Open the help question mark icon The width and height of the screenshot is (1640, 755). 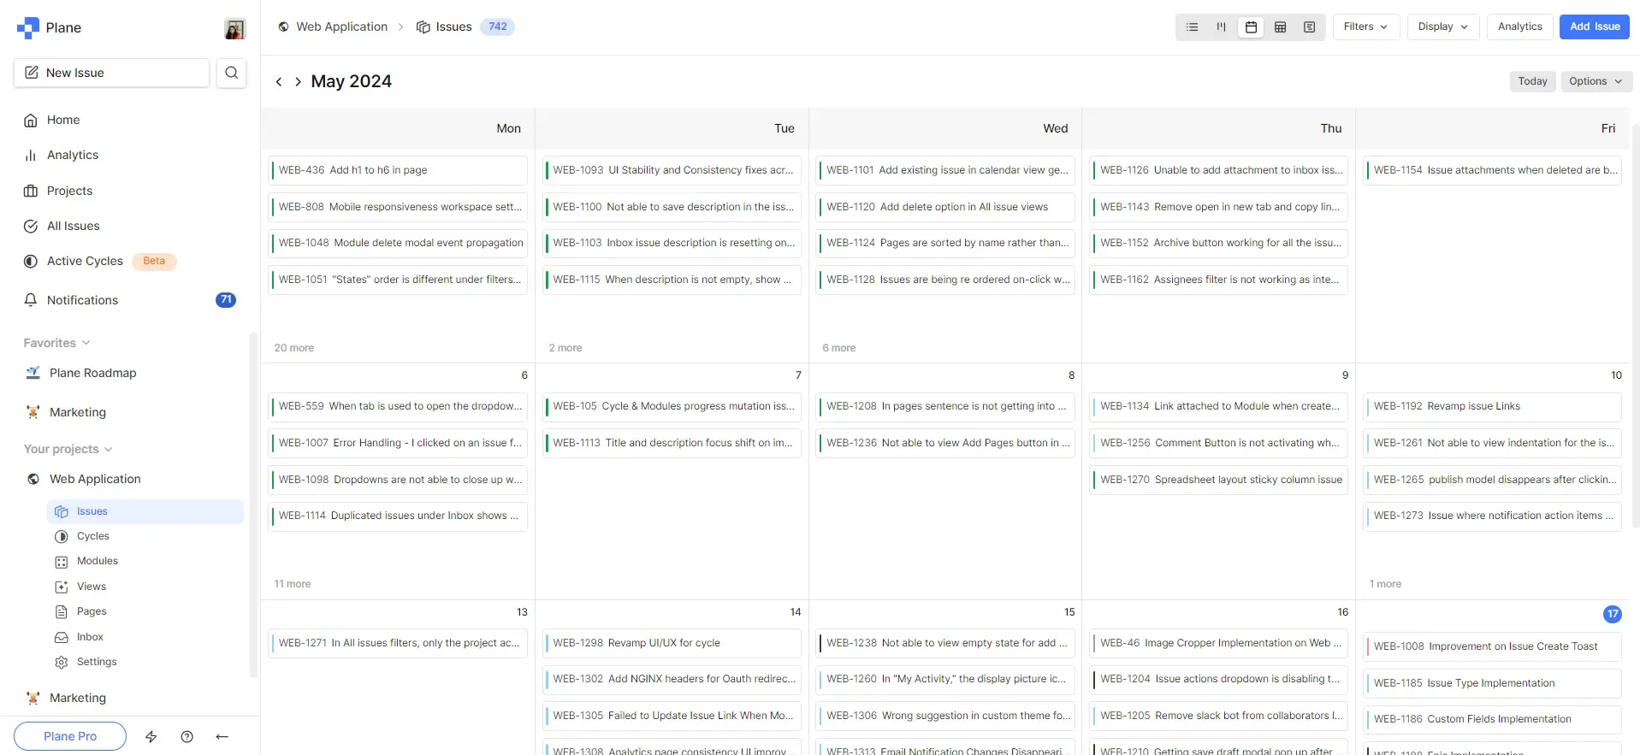click(186, 736)
